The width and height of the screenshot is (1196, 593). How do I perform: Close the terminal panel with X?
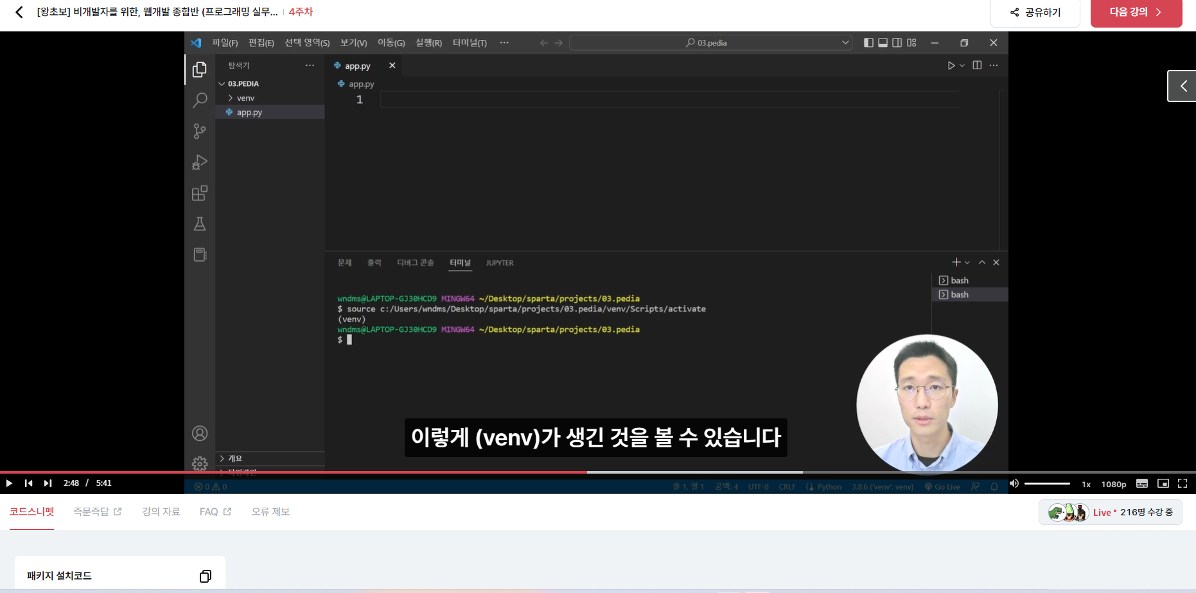tap(996, 262)
